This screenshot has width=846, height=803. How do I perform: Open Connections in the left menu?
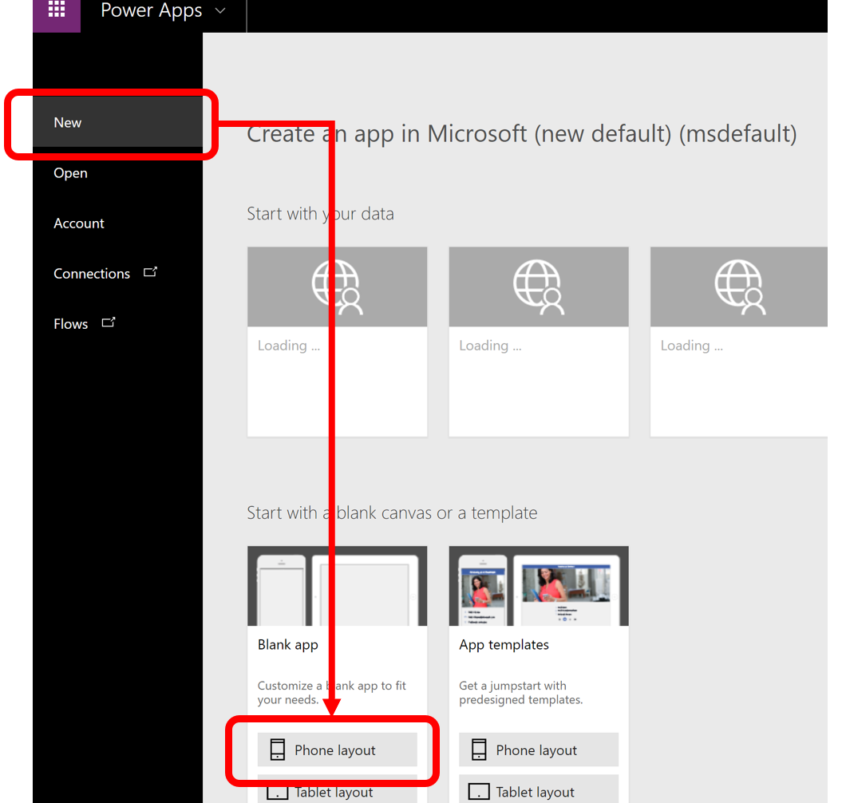117,274
